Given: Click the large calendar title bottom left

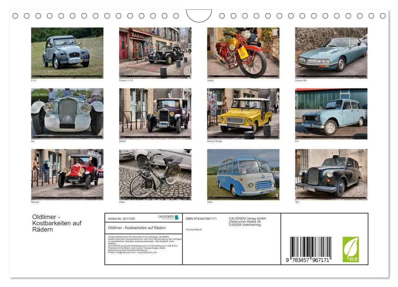Looking at the screenshot, I should point(57,223).
